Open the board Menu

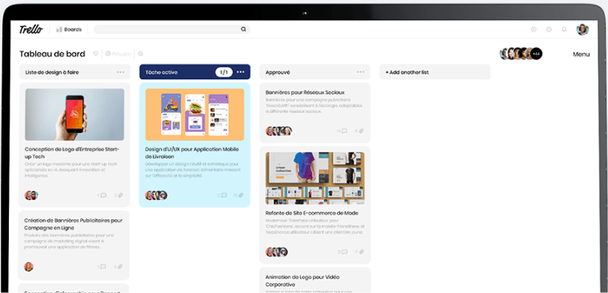(x=582, y=55)
